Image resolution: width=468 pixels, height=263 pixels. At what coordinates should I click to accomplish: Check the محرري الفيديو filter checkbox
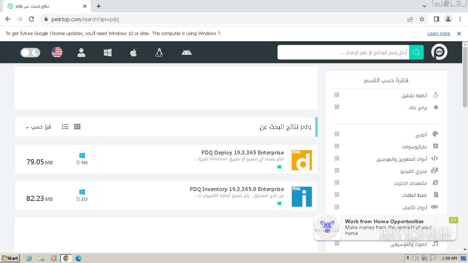(337, 171)
